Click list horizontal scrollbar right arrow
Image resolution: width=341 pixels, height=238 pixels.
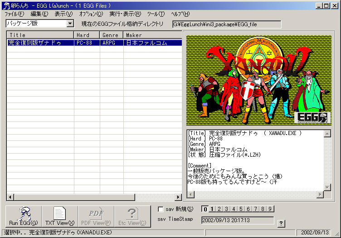tap(178, 197)
